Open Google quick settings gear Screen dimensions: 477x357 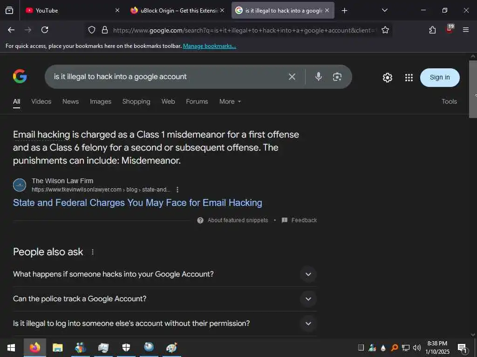[x=387, y=78]
